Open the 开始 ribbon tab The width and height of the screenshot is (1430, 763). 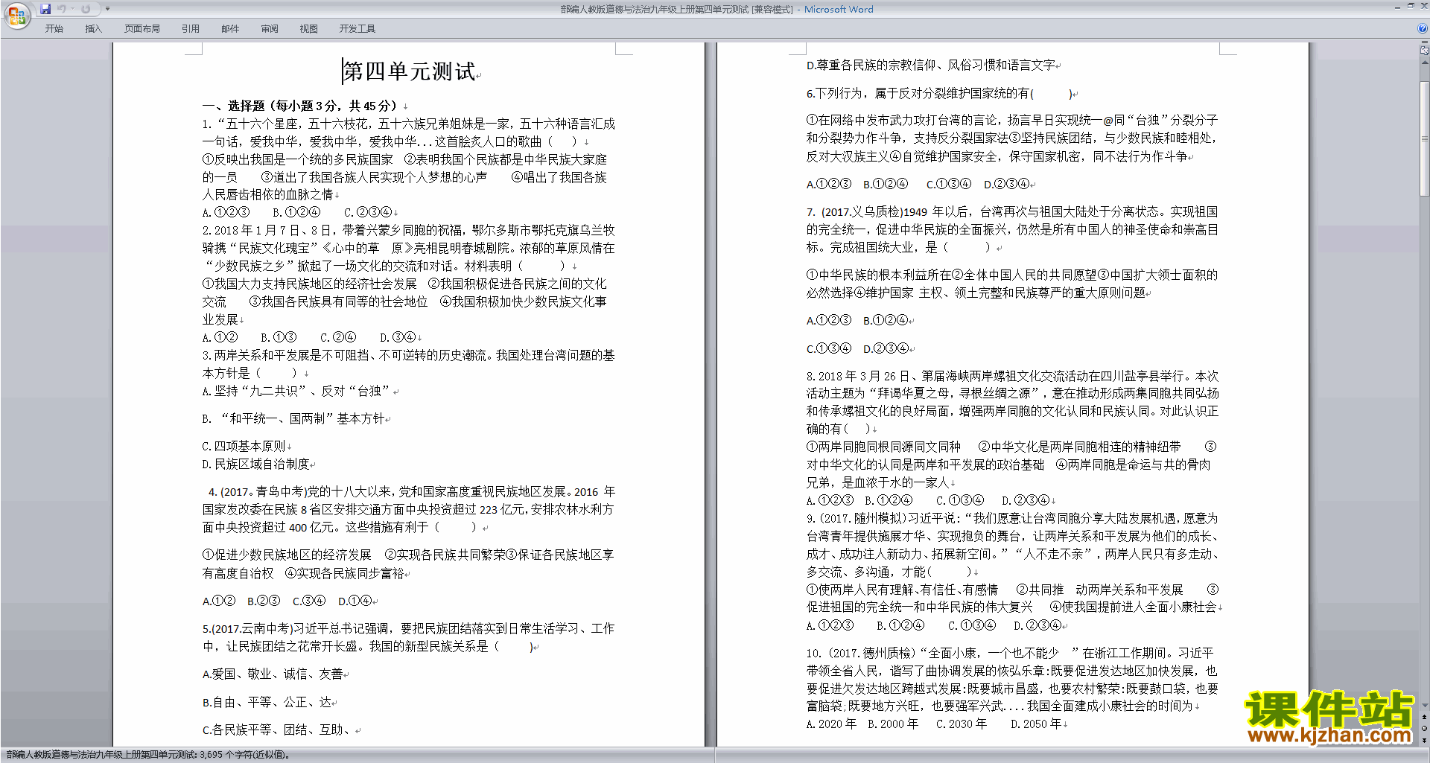click(x=54, y=28)
